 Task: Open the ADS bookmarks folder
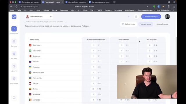74,10
